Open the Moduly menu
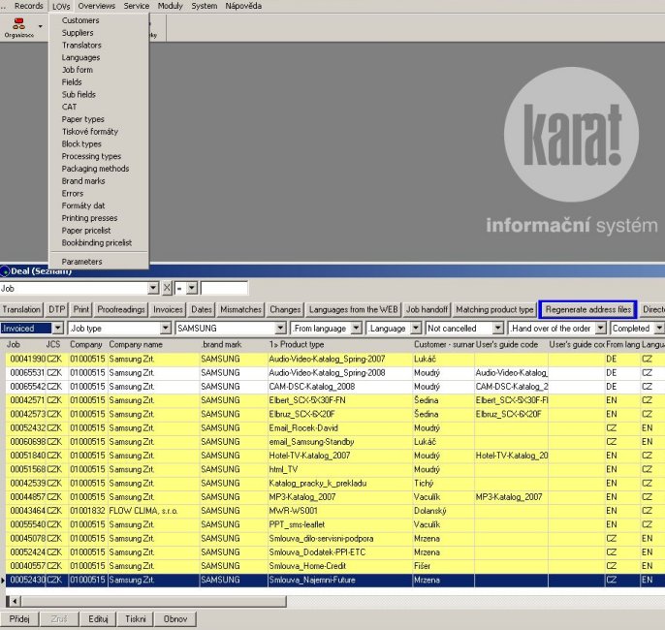 pos(170,6)
